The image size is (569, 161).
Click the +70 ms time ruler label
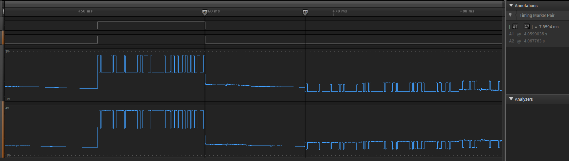tap(340, 11)
